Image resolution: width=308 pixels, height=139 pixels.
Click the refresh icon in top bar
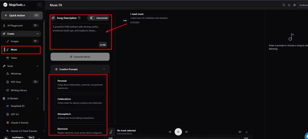tap(284, 5)
